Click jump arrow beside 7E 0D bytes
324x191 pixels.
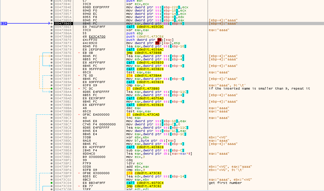pos(79,75)
